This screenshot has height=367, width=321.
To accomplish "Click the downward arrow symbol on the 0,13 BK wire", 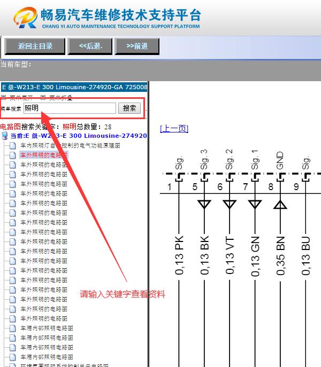I will (204, 204).
